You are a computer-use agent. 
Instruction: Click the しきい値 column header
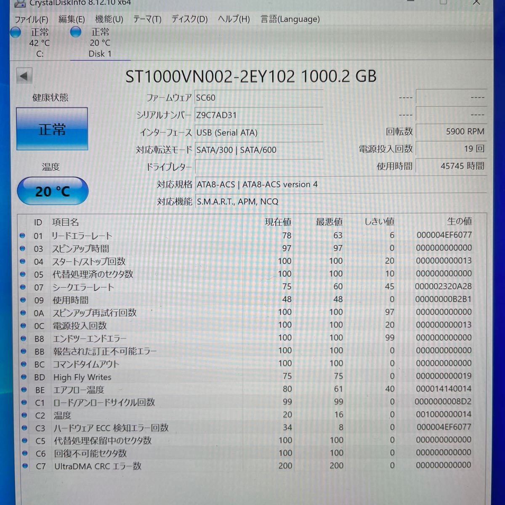point(379,221)
